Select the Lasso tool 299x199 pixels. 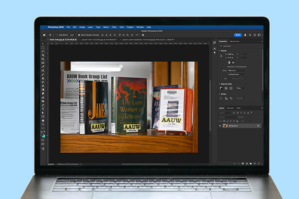[43, 52]
